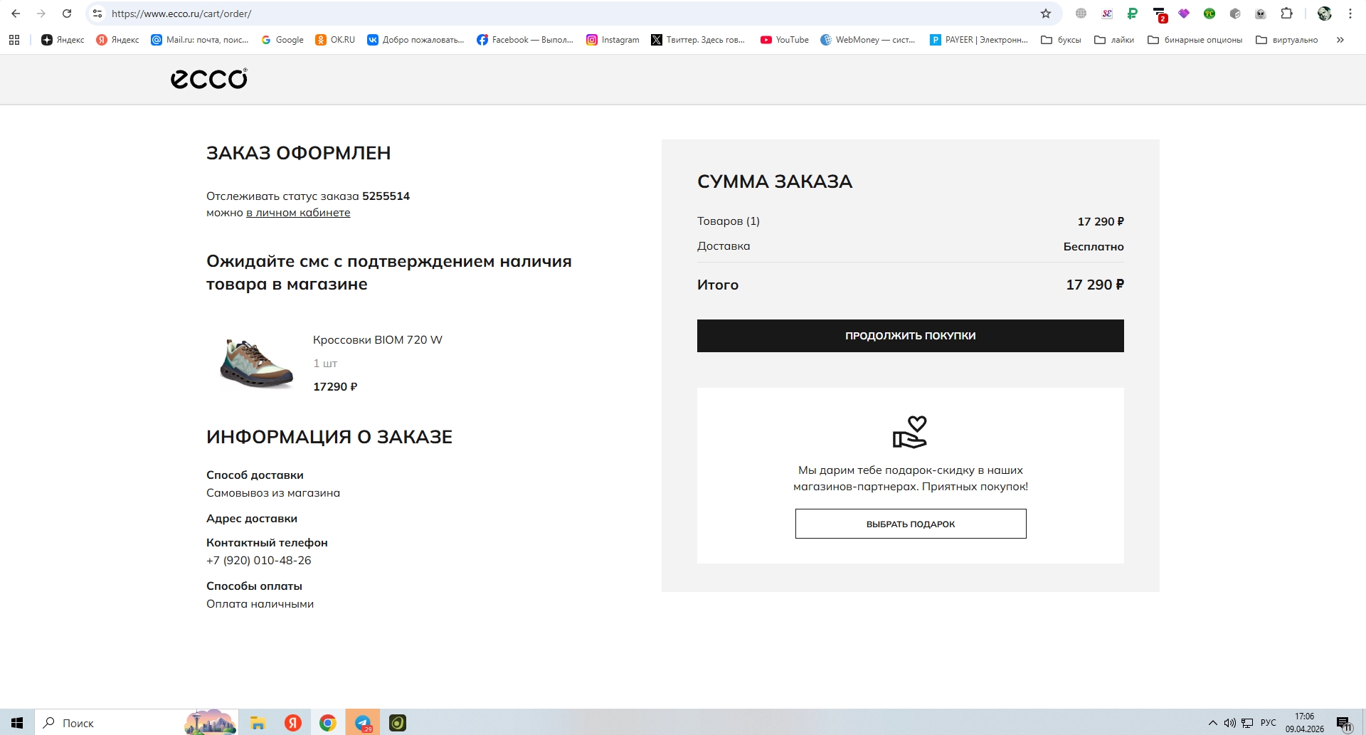Open the PAYEER bookmark
The height and width of the screenshot is (735, 1366).
(979, 40)
